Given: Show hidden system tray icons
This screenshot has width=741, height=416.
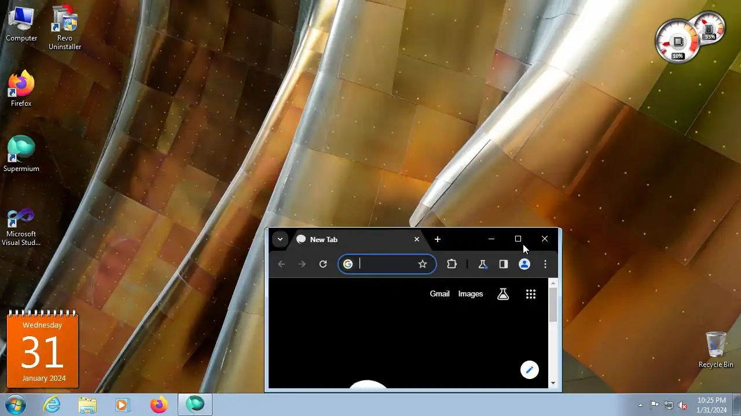Looking at the screenshot, I should (x=640, y=405).
